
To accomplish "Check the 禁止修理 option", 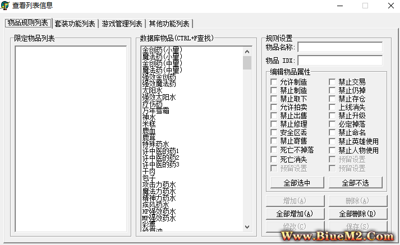I will (x=274, y=124).
